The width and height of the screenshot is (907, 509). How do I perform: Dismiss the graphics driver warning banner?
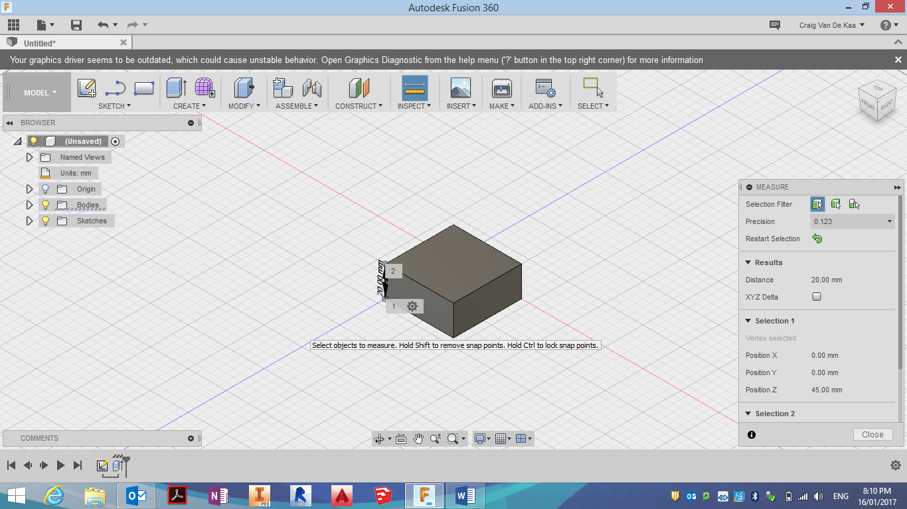898,60
